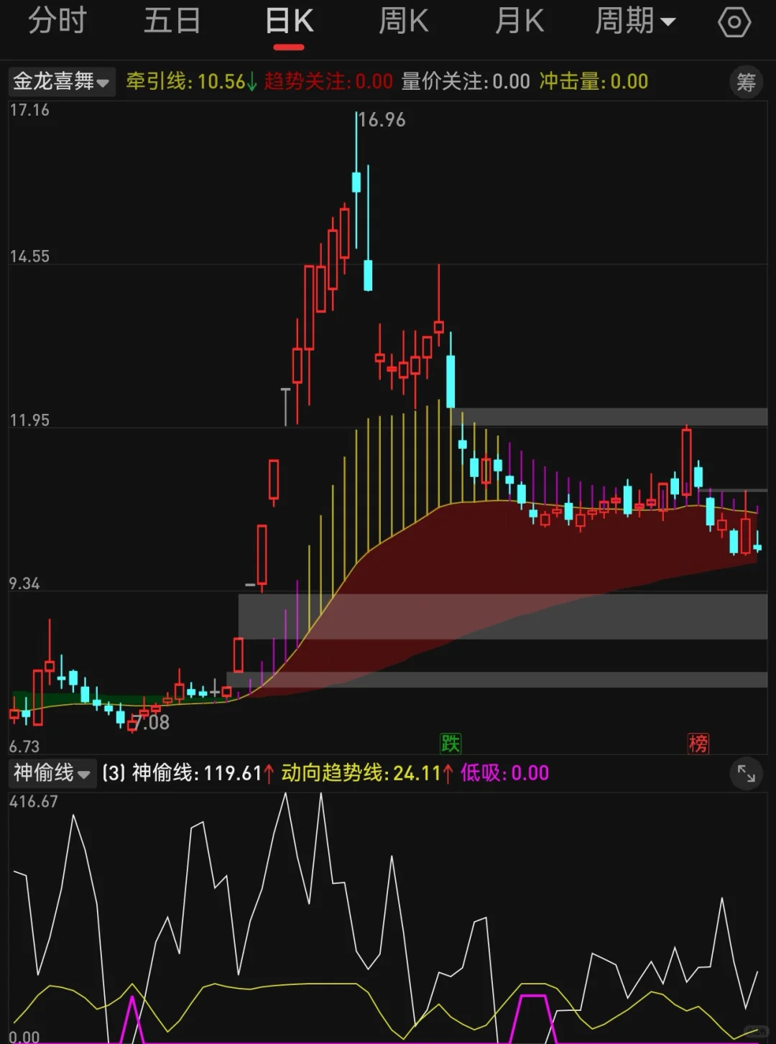The image size is (776, 1044).
Task: Switch to the 分时 intraday tab
Action: tap(57, 21)
